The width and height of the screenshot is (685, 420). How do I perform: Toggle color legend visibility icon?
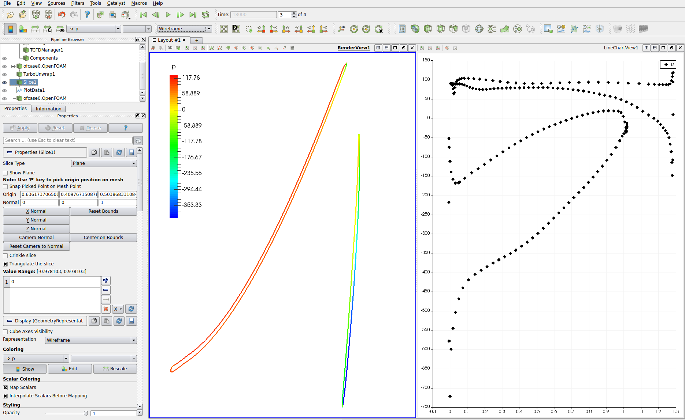[x=10, y=29]
